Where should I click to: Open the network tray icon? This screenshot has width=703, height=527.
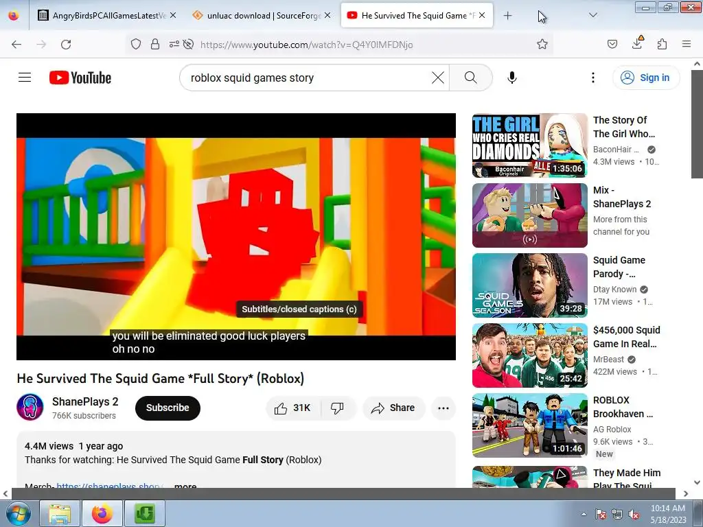tap(617, 514)
